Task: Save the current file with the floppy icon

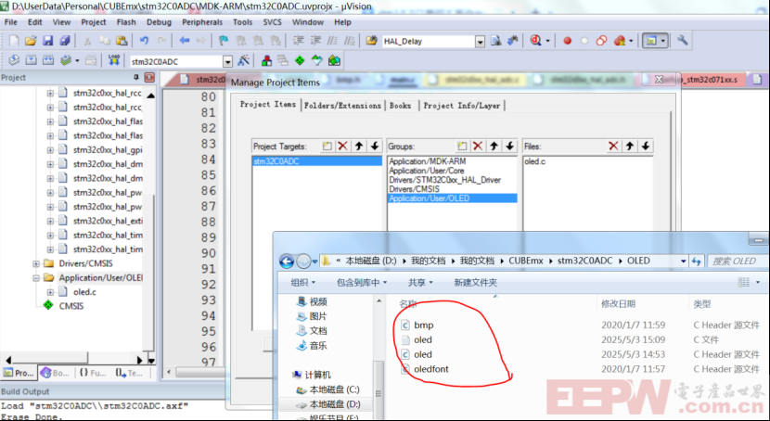Action: point(47,41)
